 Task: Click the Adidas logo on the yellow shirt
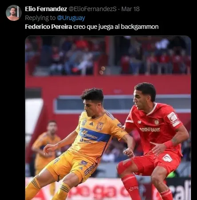click(91, 124)
